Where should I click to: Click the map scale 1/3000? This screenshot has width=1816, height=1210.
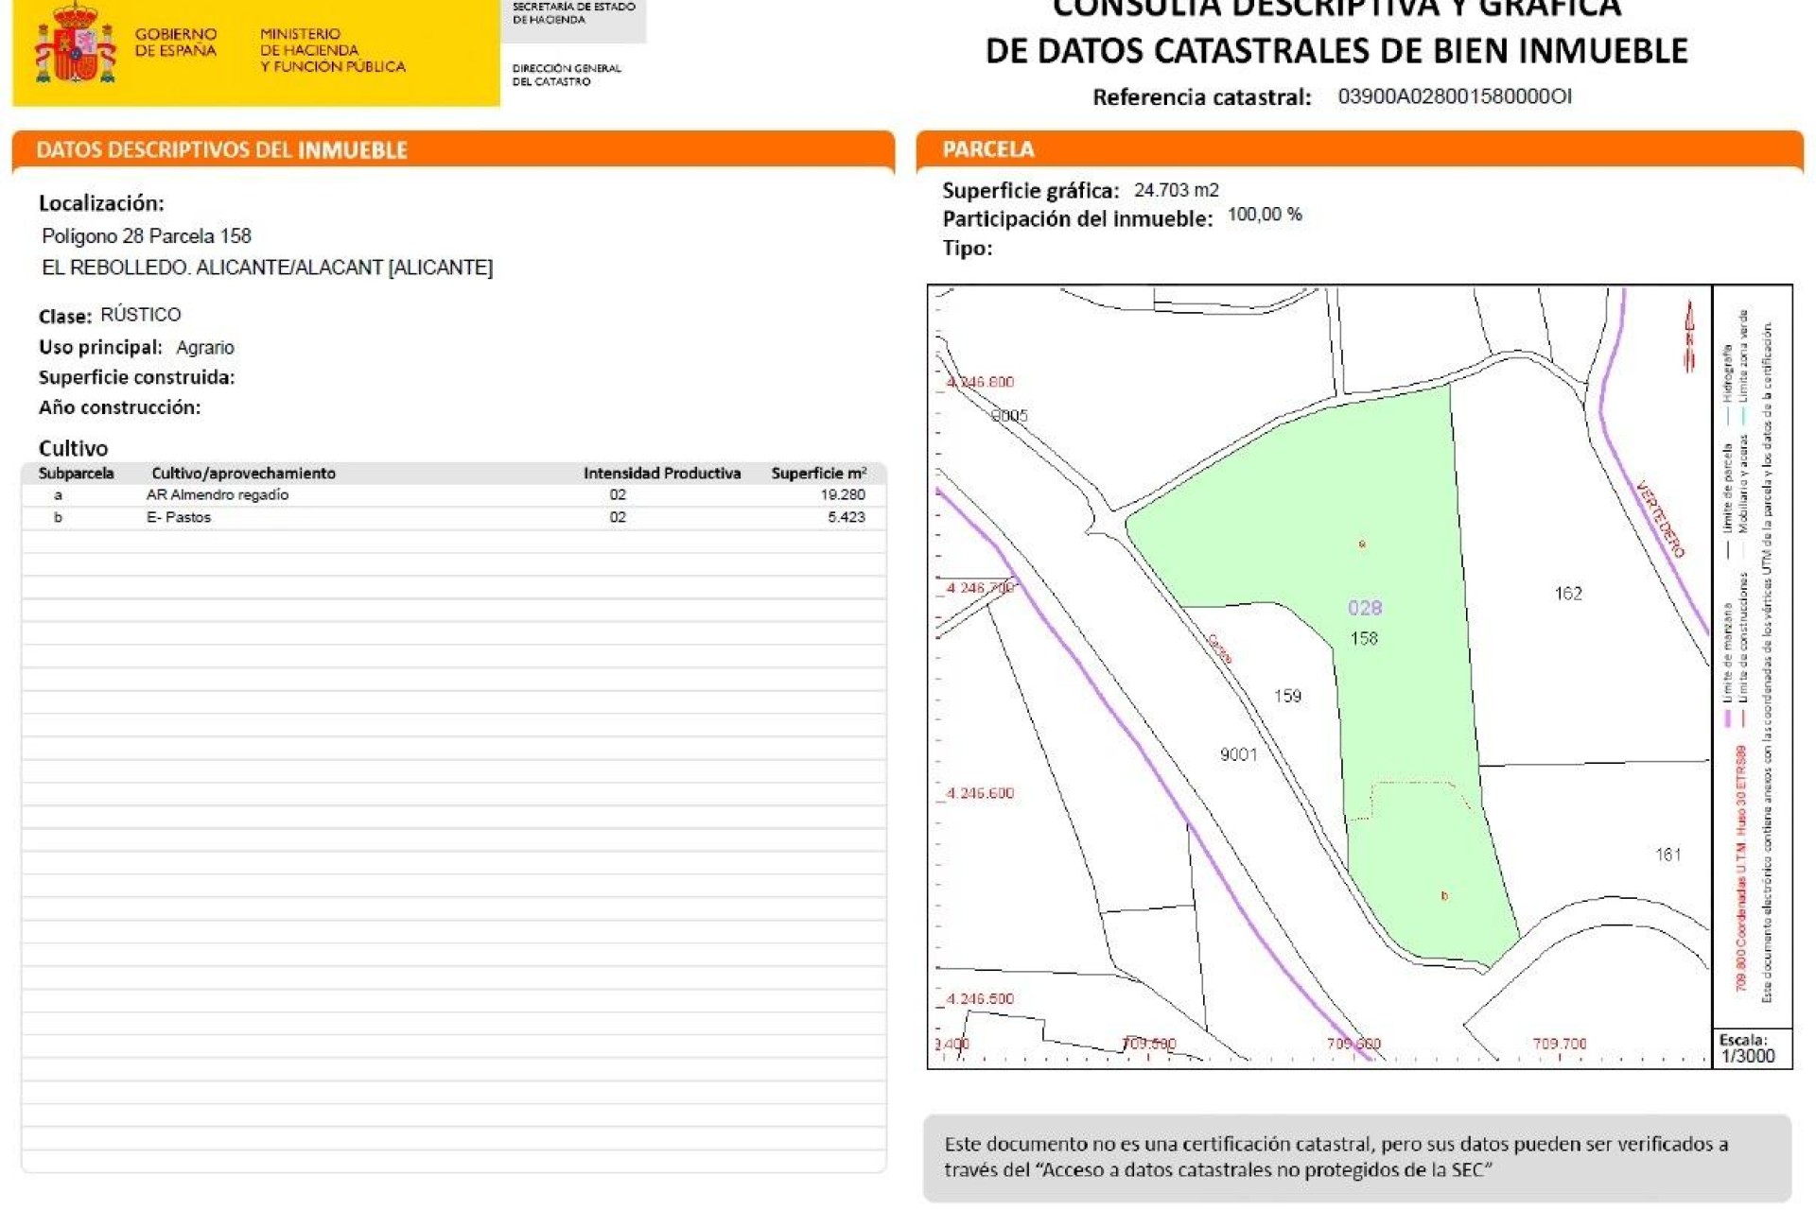point(1748,1056)
